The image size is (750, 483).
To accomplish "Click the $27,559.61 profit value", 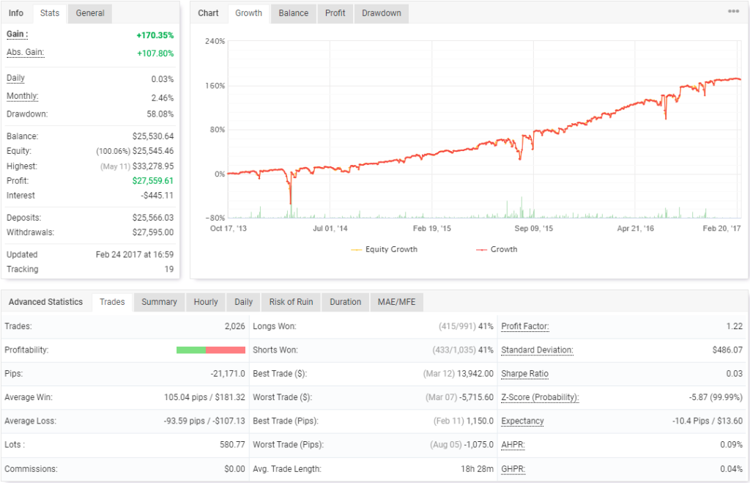I will tap(153, 181).
